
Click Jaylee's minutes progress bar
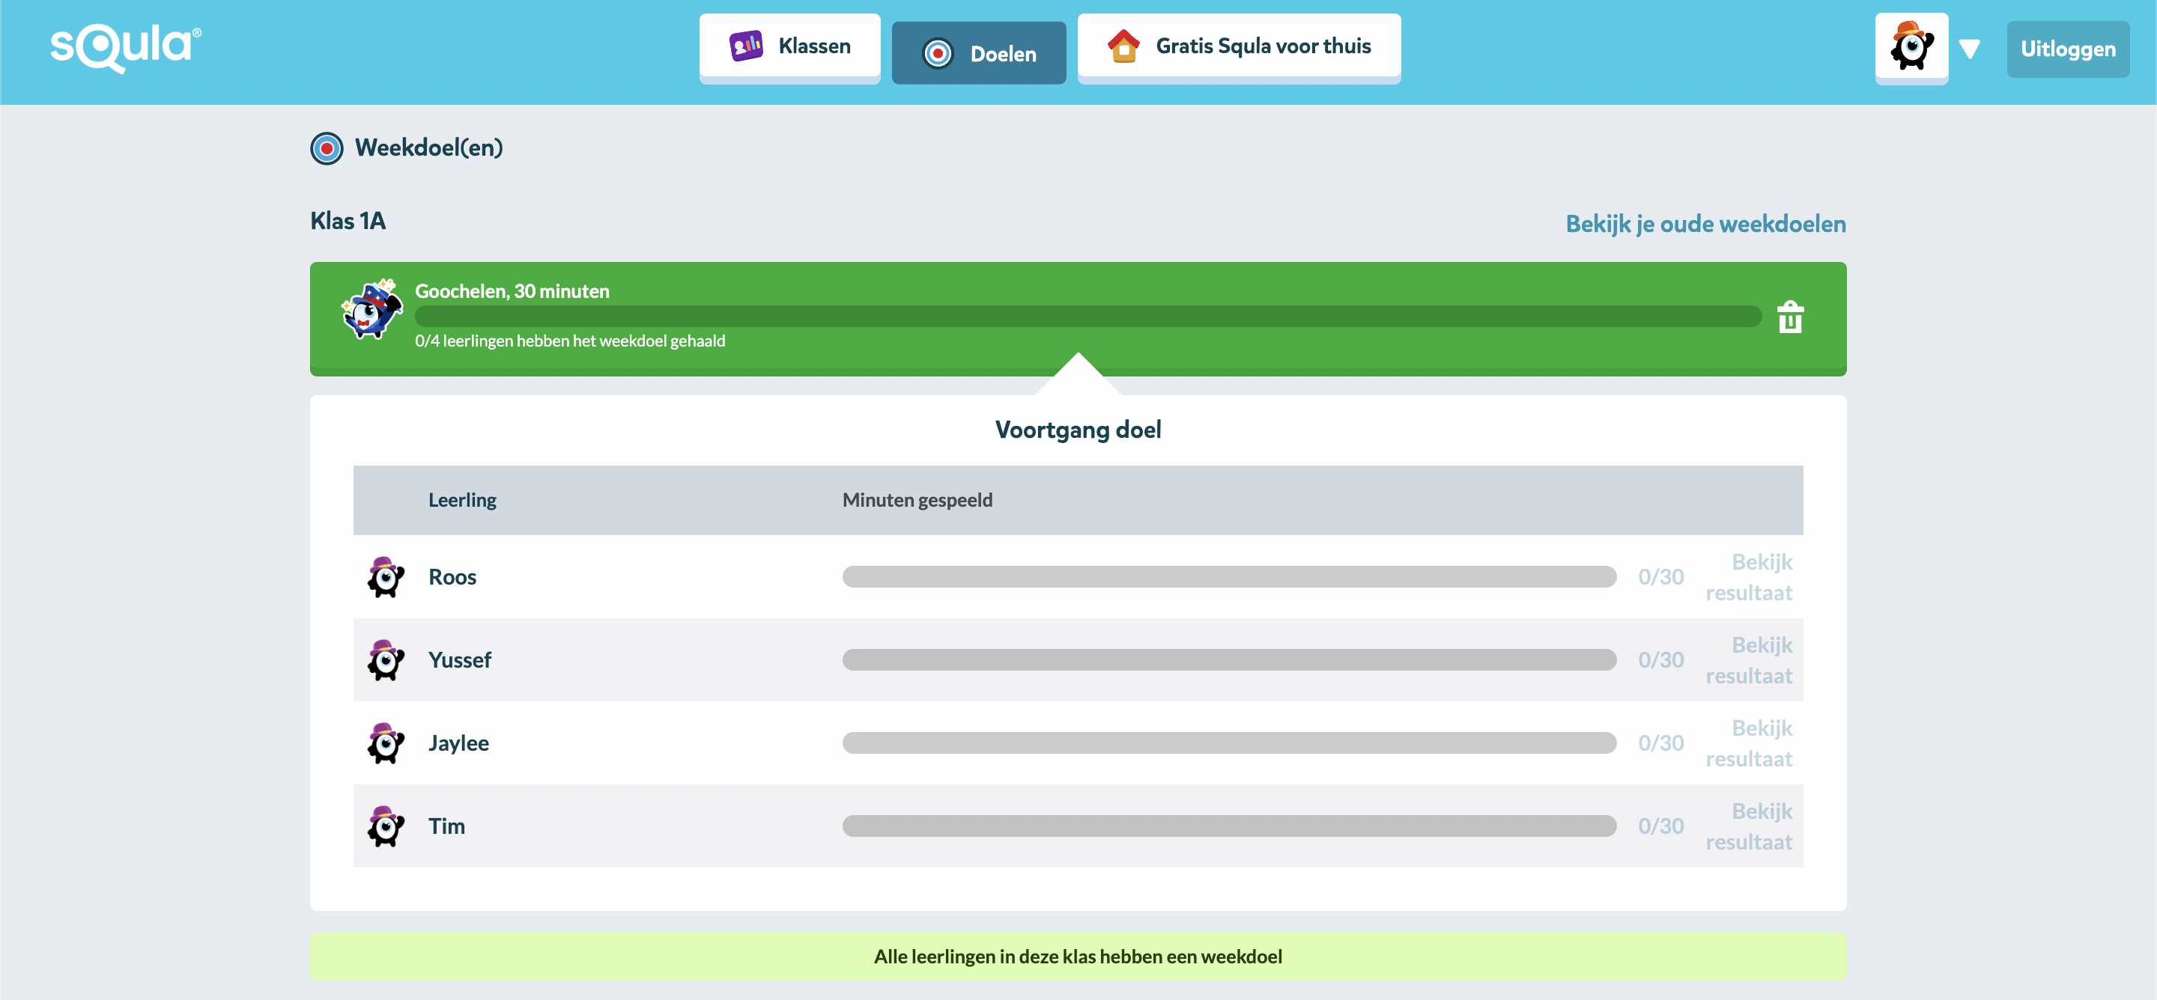click(x=1229, y=743)
